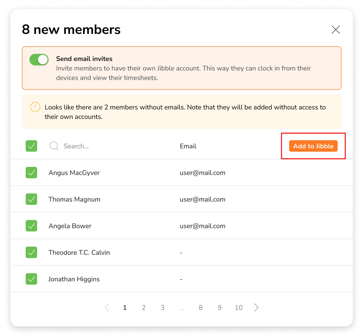This screenshot has width=363, height=335.
Task: Click the pagination ellipsis
Action: pyautogui.click(x=181, y=309)
